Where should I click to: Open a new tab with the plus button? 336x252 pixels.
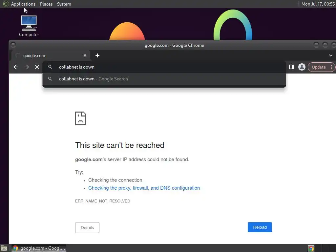(97, 55)
